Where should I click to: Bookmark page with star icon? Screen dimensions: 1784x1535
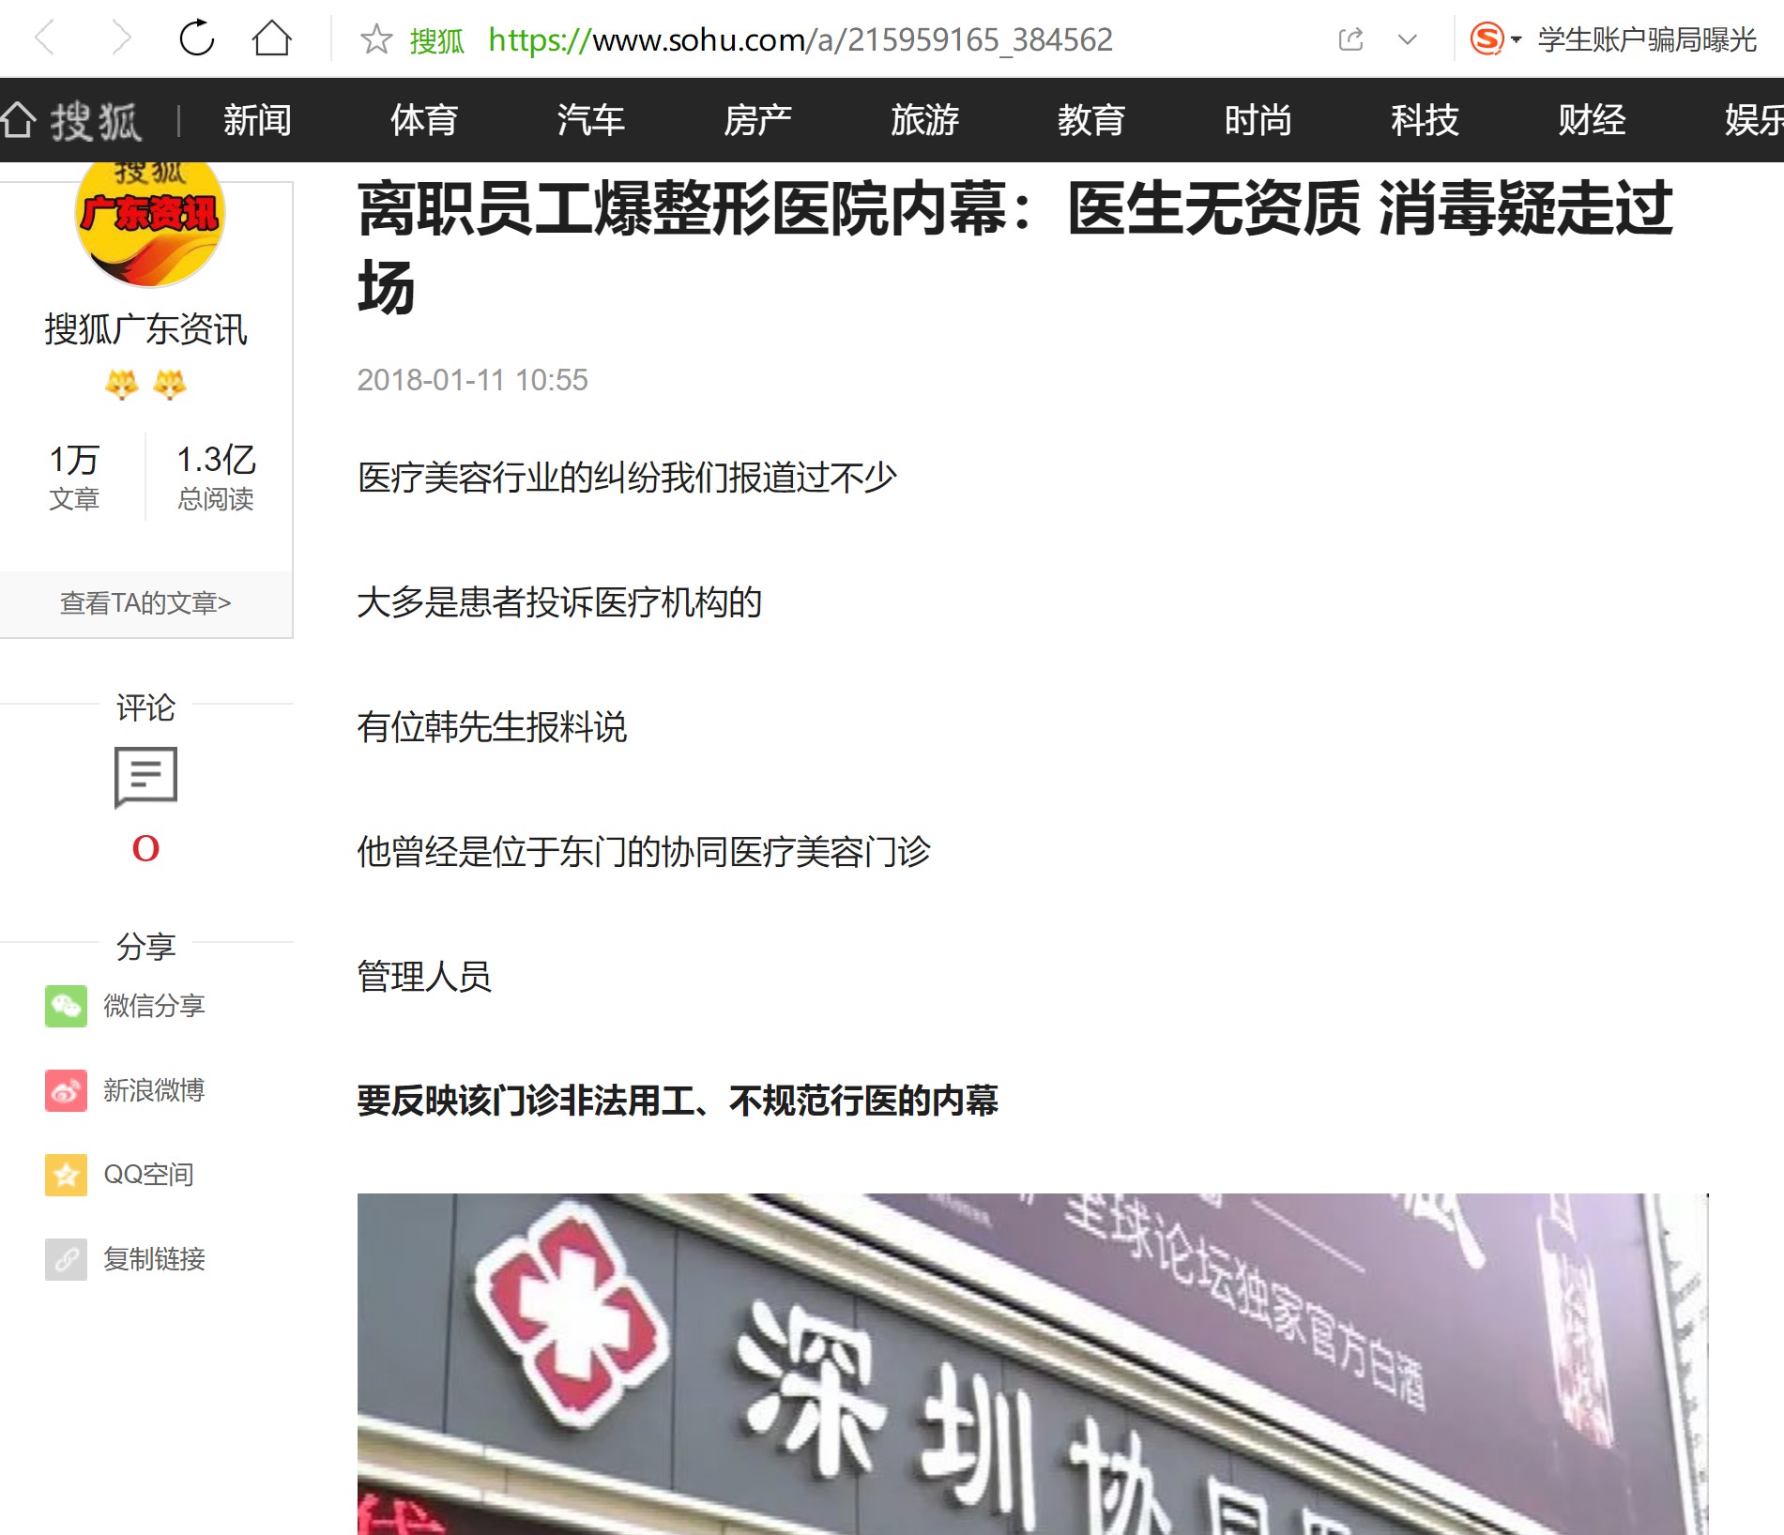click(376, 38)
